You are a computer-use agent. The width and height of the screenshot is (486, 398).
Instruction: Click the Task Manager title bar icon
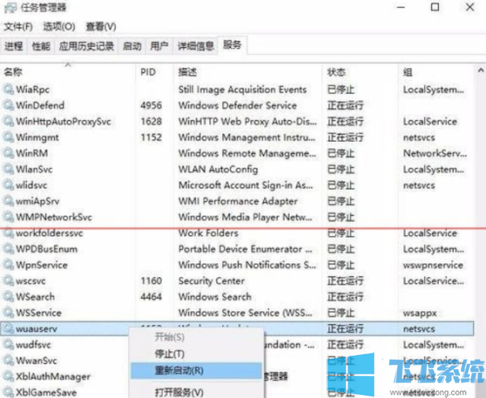11,7
